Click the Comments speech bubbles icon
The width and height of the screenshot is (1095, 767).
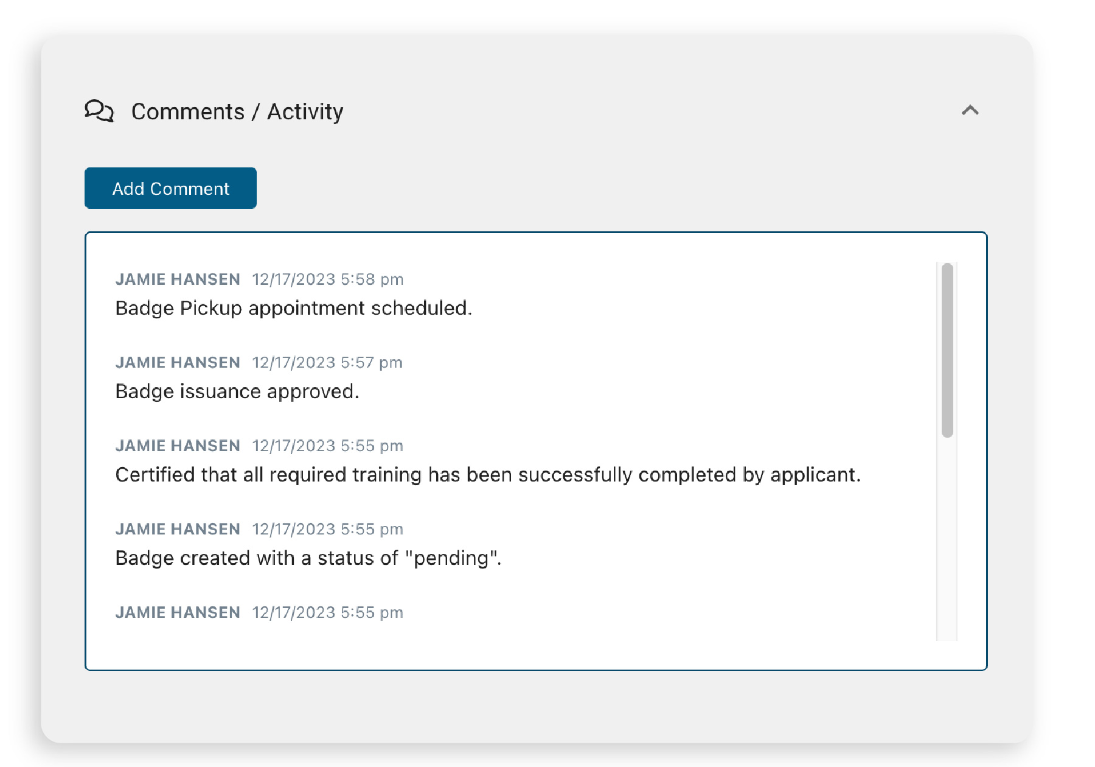click(99, 111)
